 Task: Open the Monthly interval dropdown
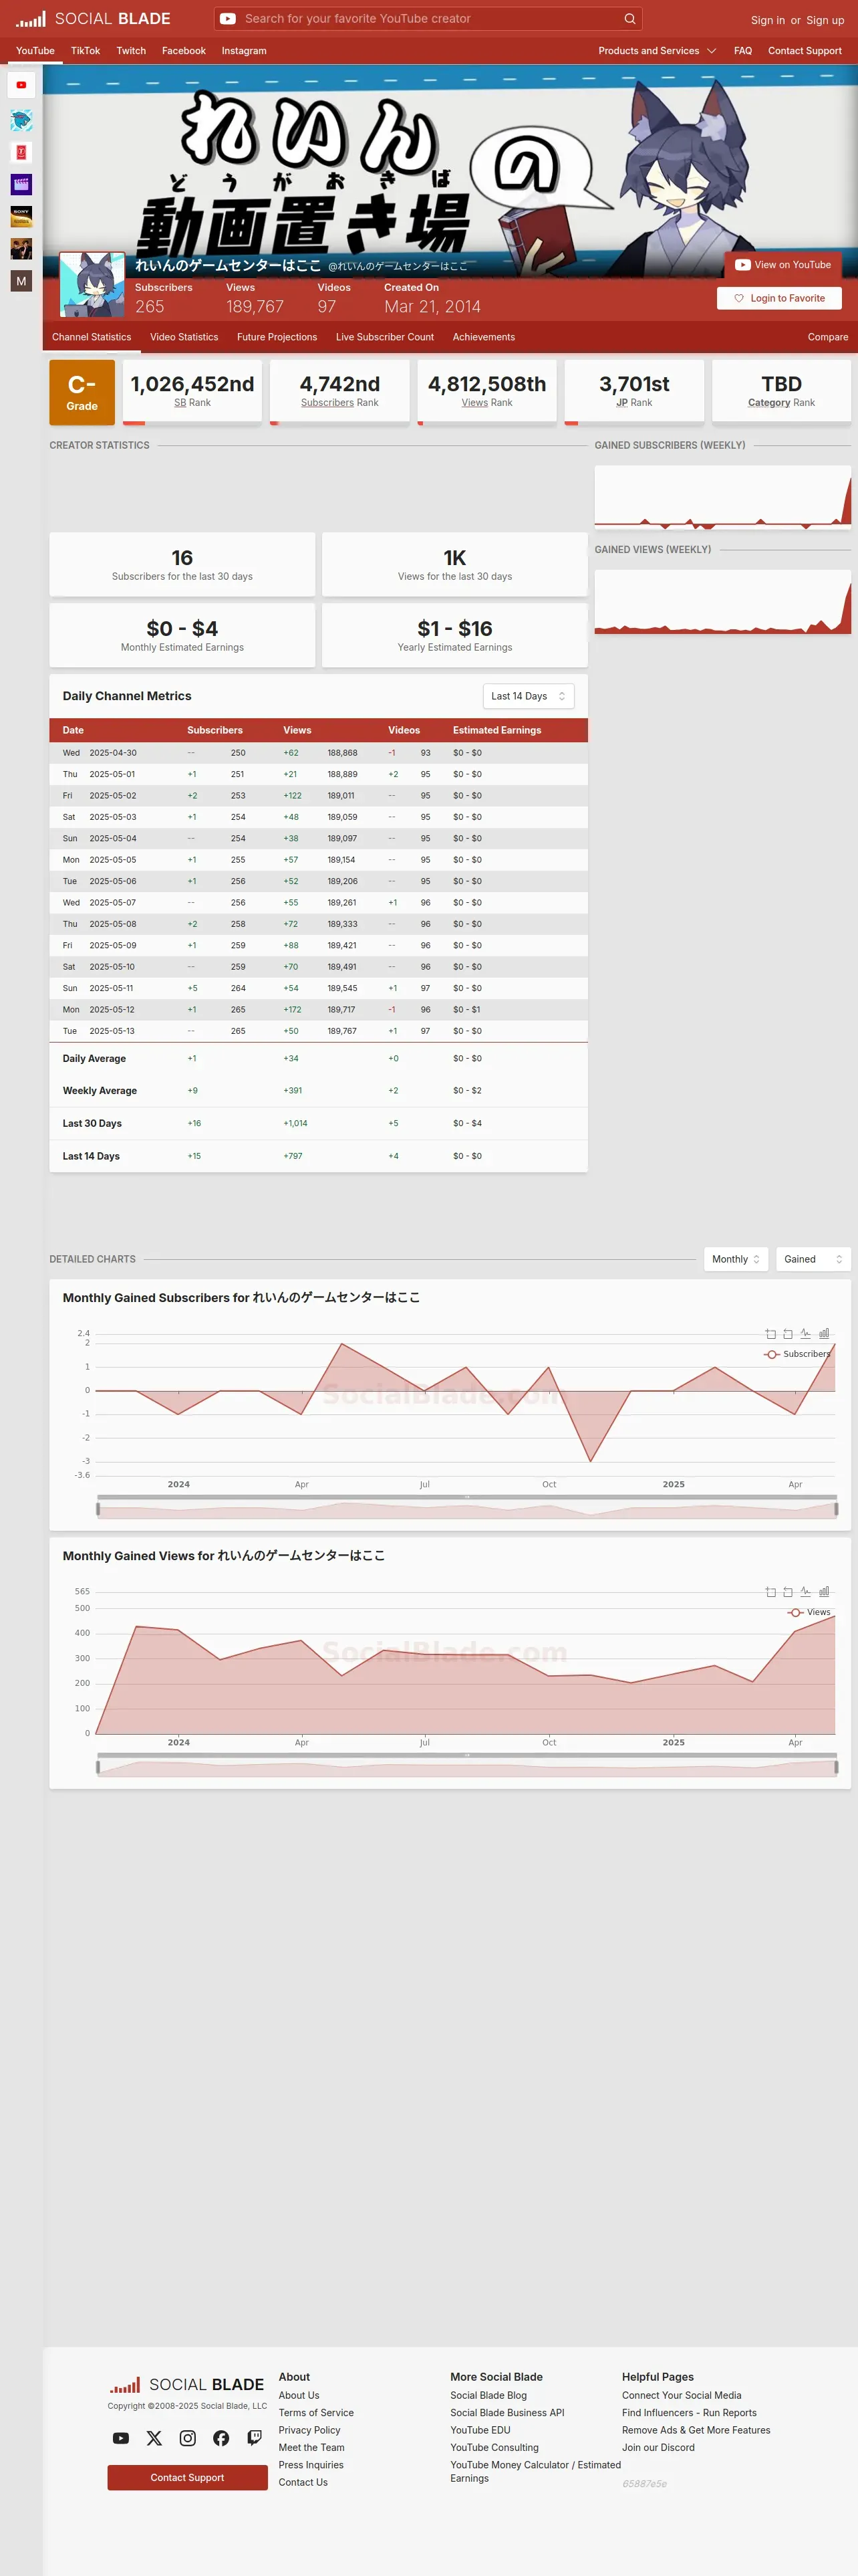pos(736,1259)
